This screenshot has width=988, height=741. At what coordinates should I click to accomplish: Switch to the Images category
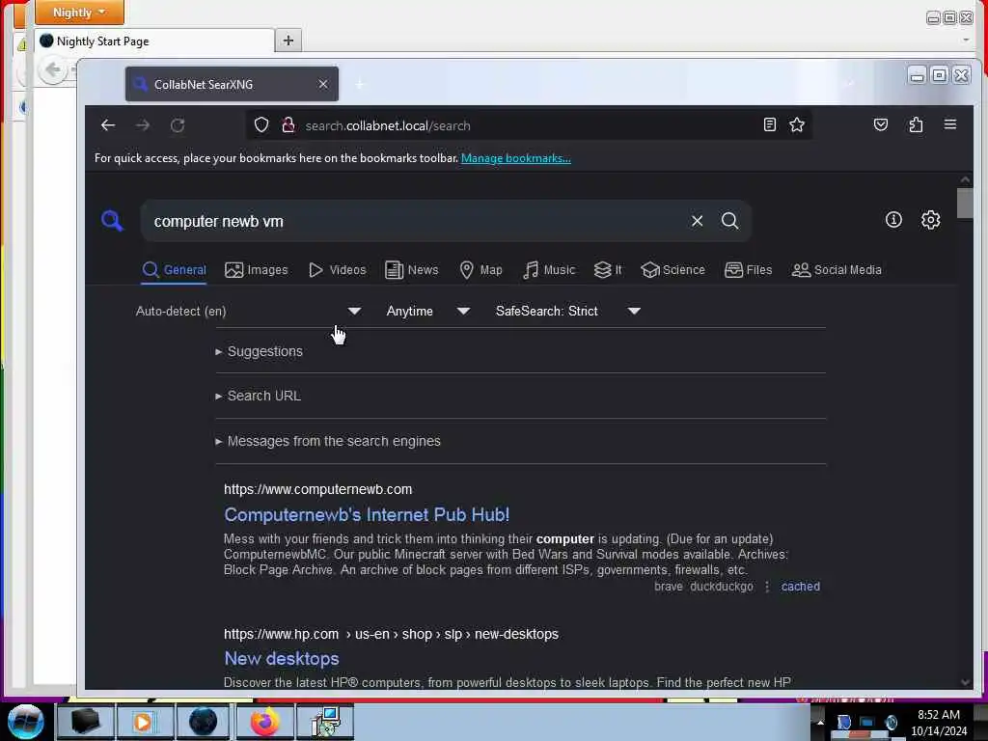pos(257,270)
